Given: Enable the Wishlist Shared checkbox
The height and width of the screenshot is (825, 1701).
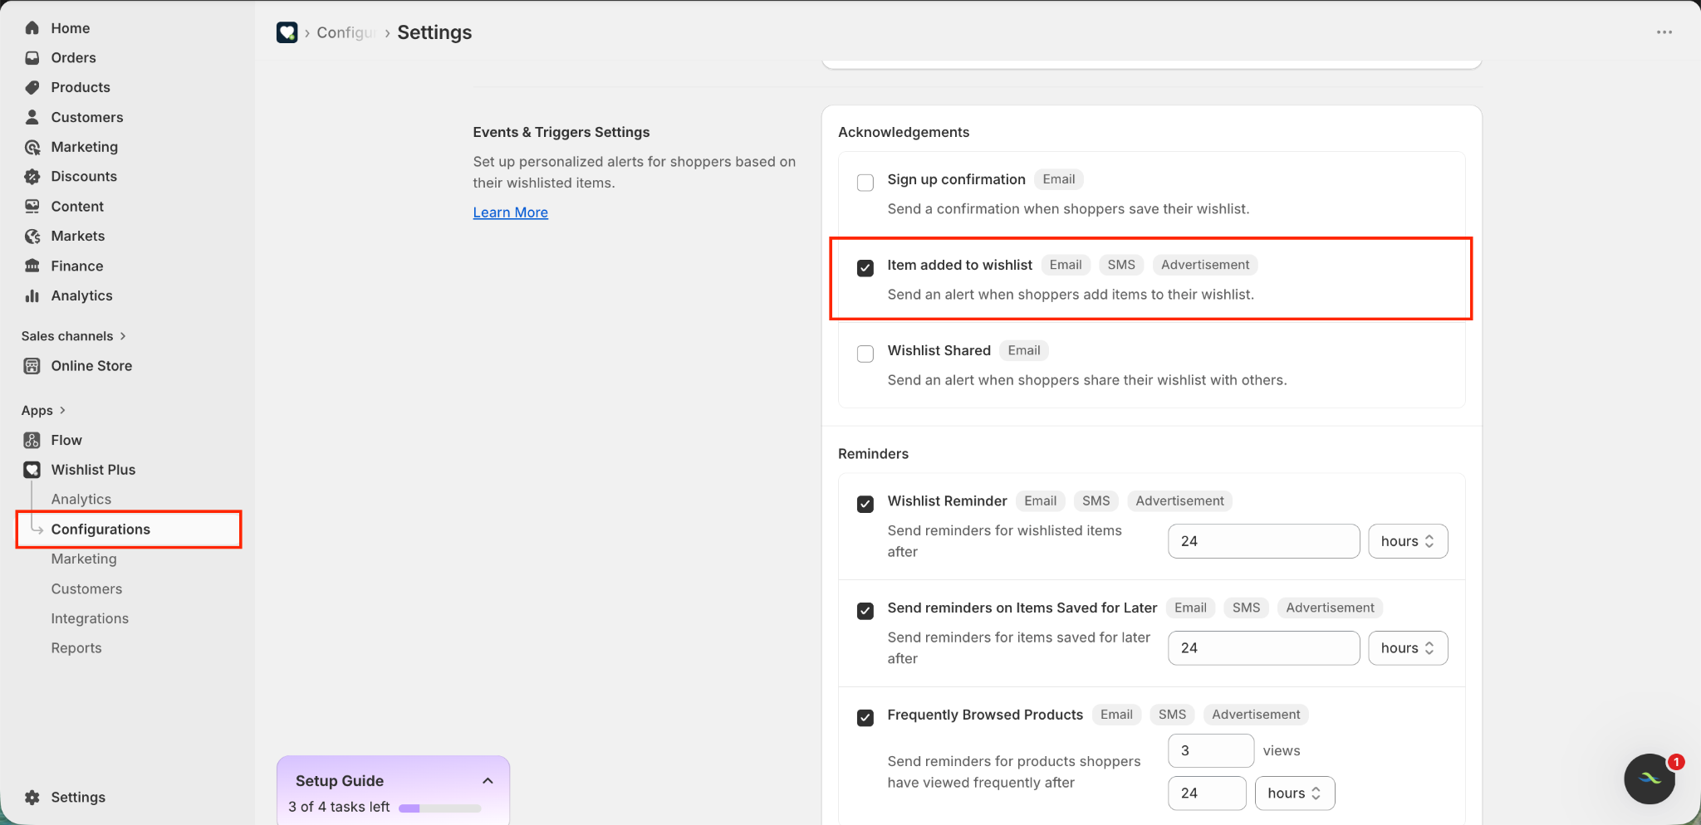Looking at the screenshot, I should point(865,354).
